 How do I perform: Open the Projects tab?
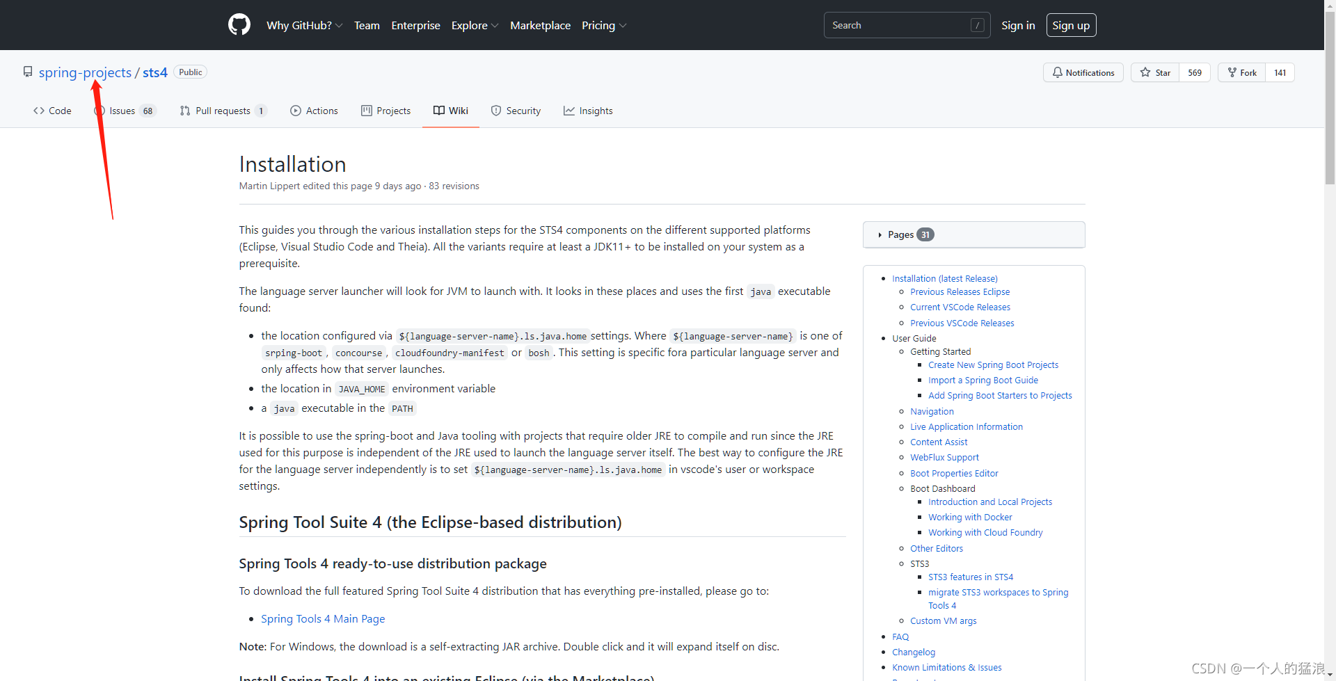point(385,111)
